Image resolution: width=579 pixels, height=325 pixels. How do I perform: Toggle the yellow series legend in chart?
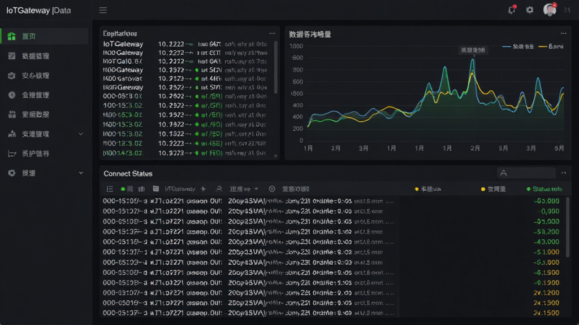[551, 46]
